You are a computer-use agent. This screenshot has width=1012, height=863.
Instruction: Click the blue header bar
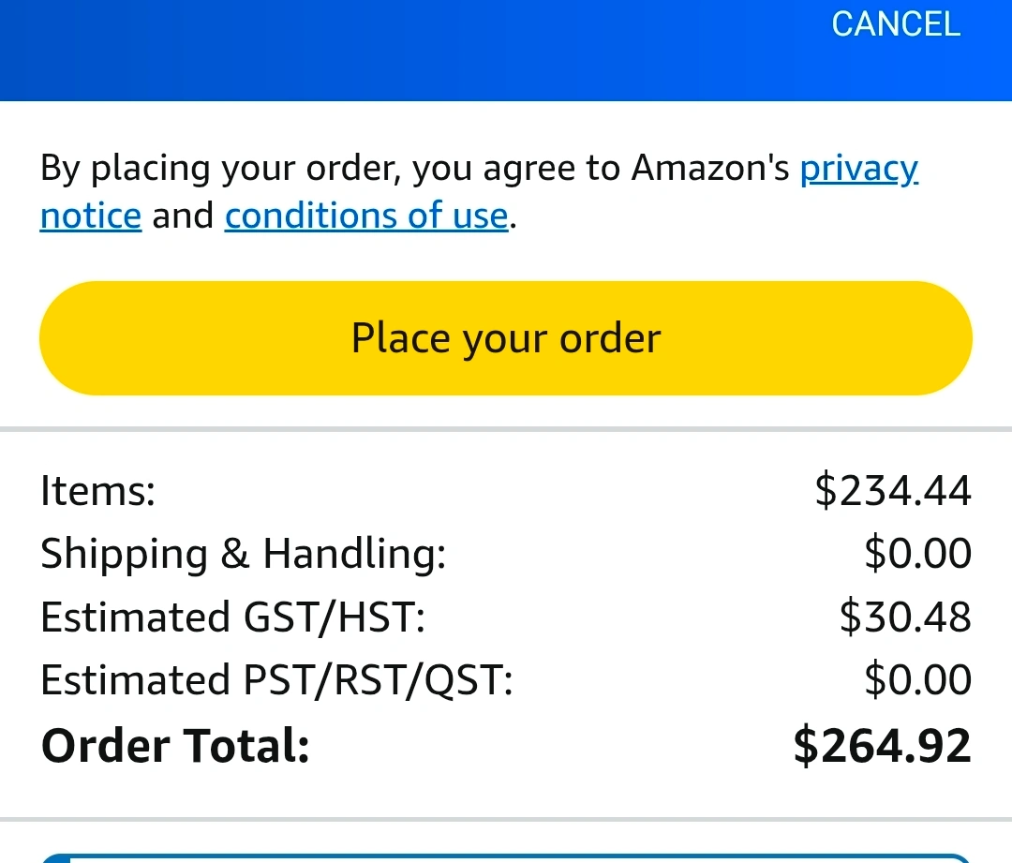point(412,52)
